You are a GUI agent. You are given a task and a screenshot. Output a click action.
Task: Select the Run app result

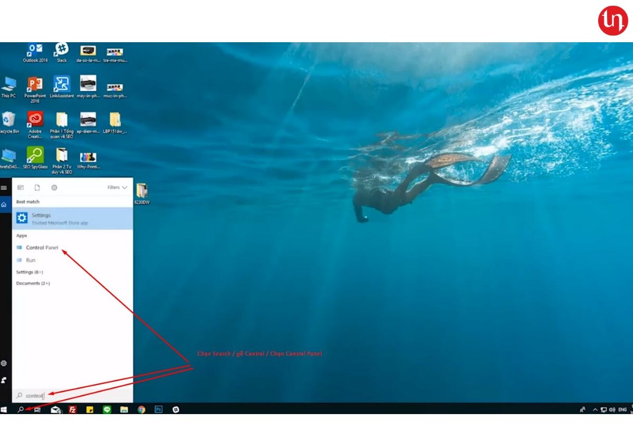(x=31, y=260)
